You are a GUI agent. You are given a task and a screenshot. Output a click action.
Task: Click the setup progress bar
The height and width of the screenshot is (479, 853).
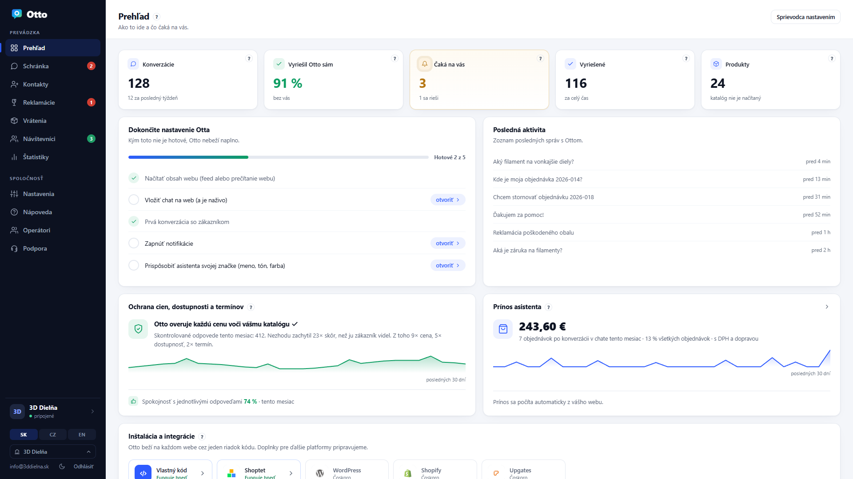[278, 157]
